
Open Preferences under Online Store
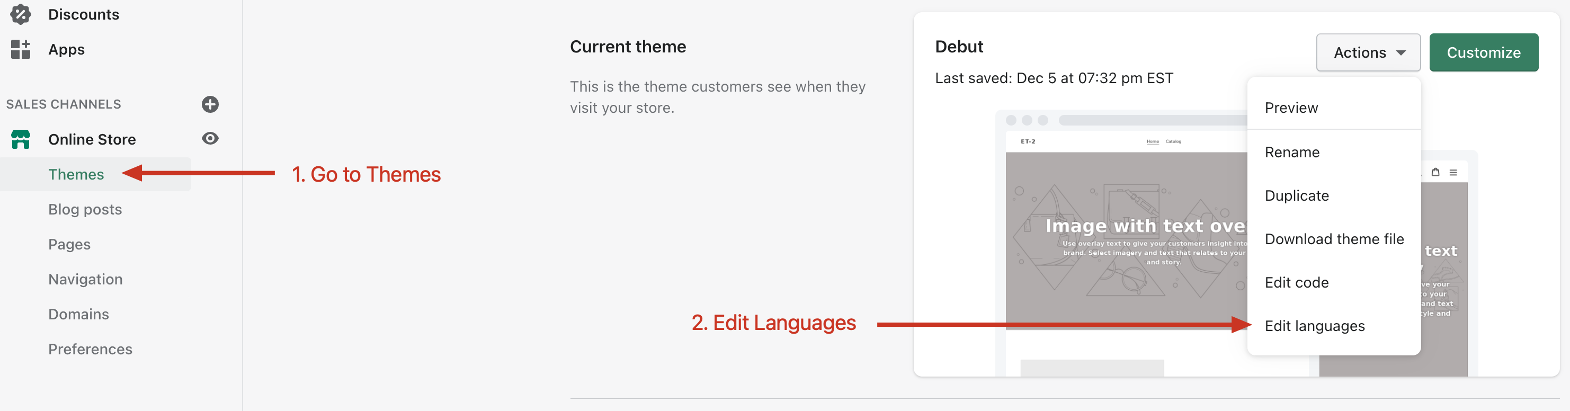90,349
